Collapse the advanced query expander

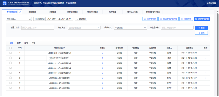pyautogui.click(x=81, y=19)
